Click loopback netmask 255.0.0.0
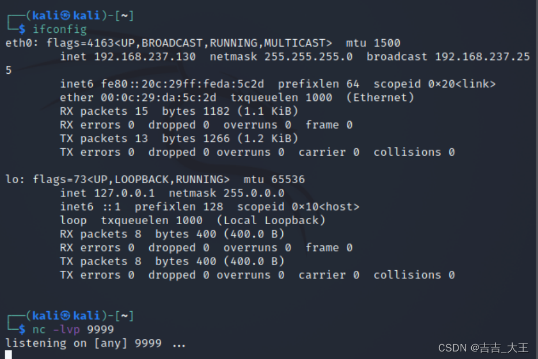The width and height of the screenshot is (538, 359). (x=253, y=193)
